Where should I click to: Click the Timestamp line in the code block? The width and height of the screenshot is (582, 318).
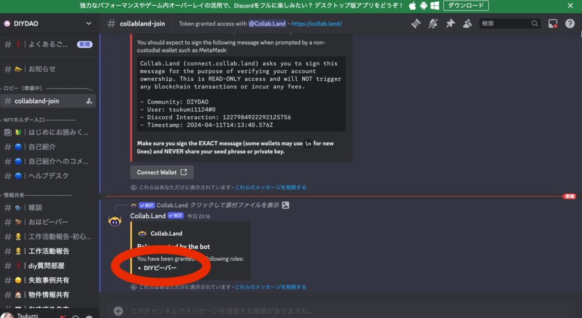206,125
